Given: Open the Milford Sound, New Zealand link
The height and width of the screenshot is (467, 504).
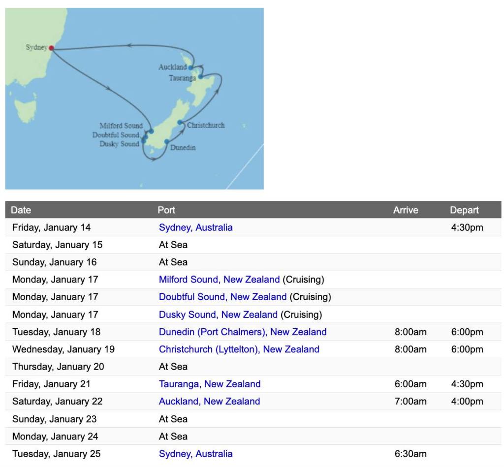Looking at the screenshot, I should 219,280.
